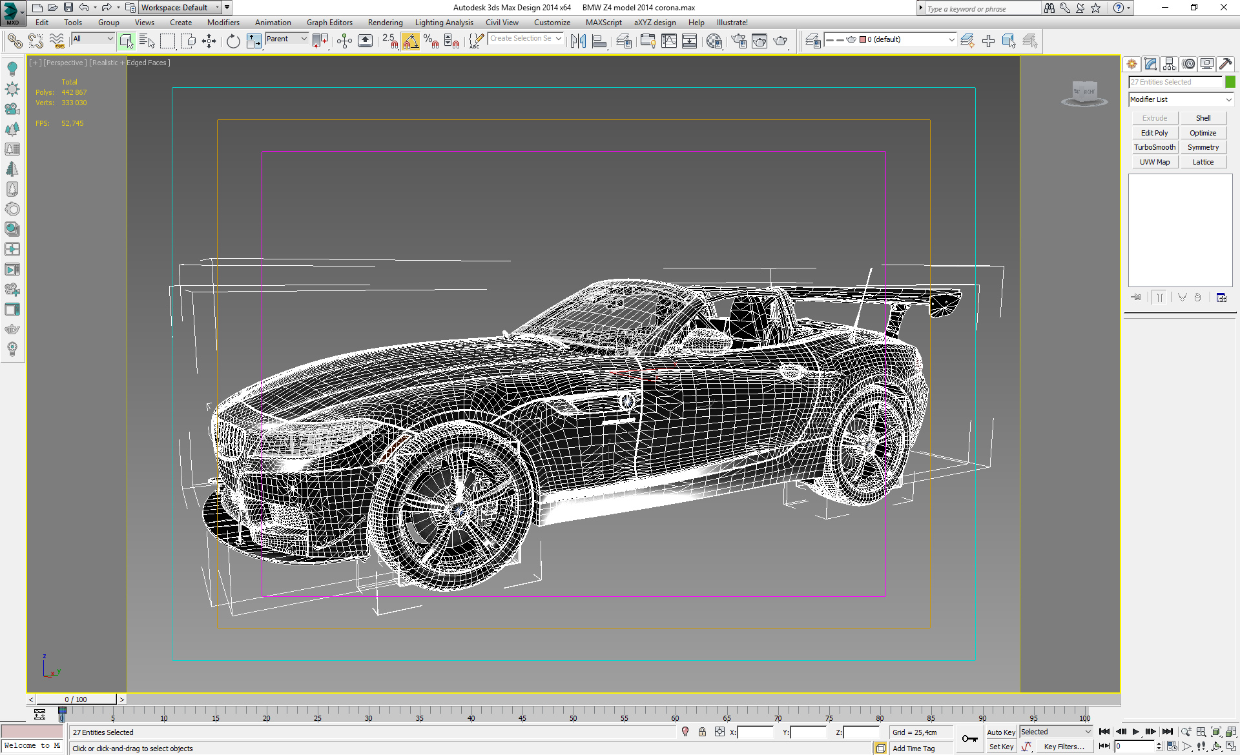Click the Render Setup teapot icon
1240x755 pixels.
coord(738,41)
